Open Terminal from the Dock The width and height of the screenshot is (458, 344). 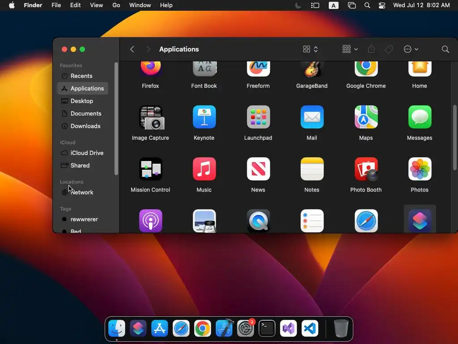click(267, 328)
